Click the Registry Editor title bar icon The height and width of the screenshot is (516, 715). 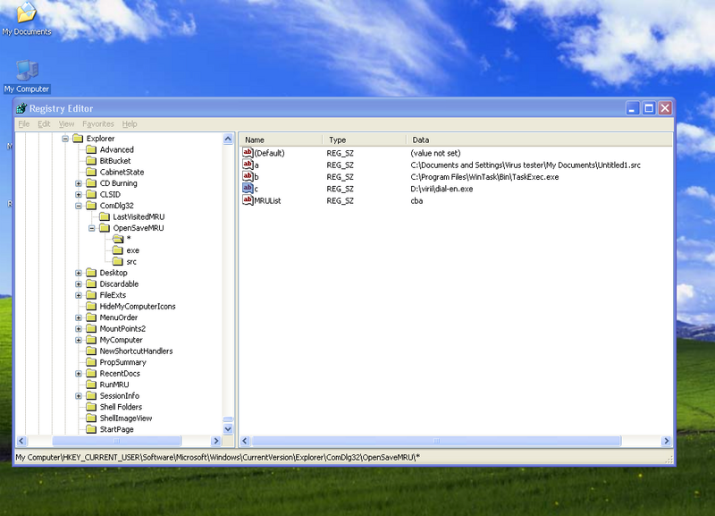point(21,108)
